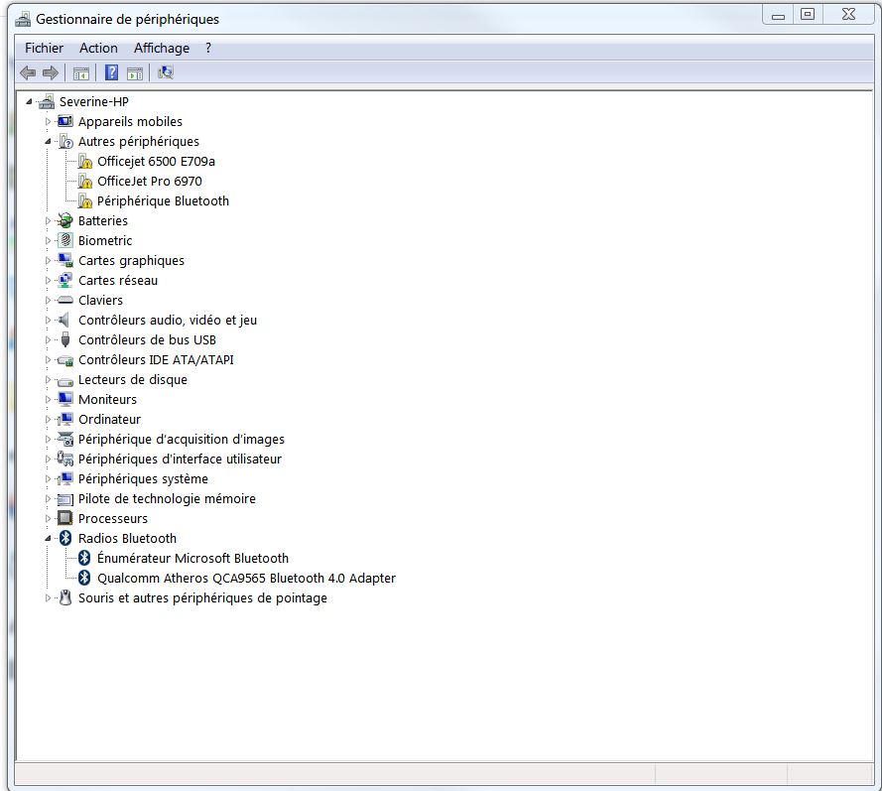Click the Bluetooth icon beside Qualcomm Atheros adapter
Image resolution: width=882 pixels, height=791 pixels.
[85, 578]
